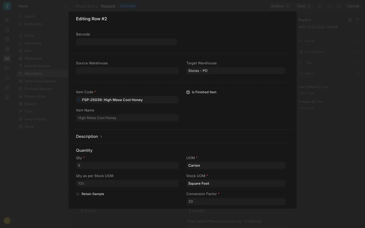
Task: Click the plus icon next to Assign
Action: tap(358, 41)
